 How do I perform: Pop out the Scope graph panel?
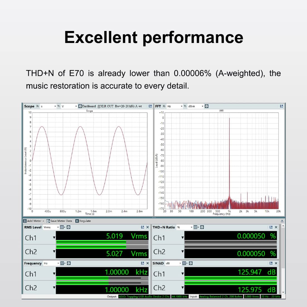coord(150,106)
